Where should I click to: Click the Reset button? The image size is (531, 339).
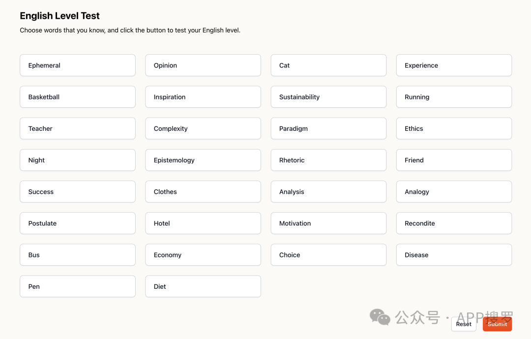464,324
